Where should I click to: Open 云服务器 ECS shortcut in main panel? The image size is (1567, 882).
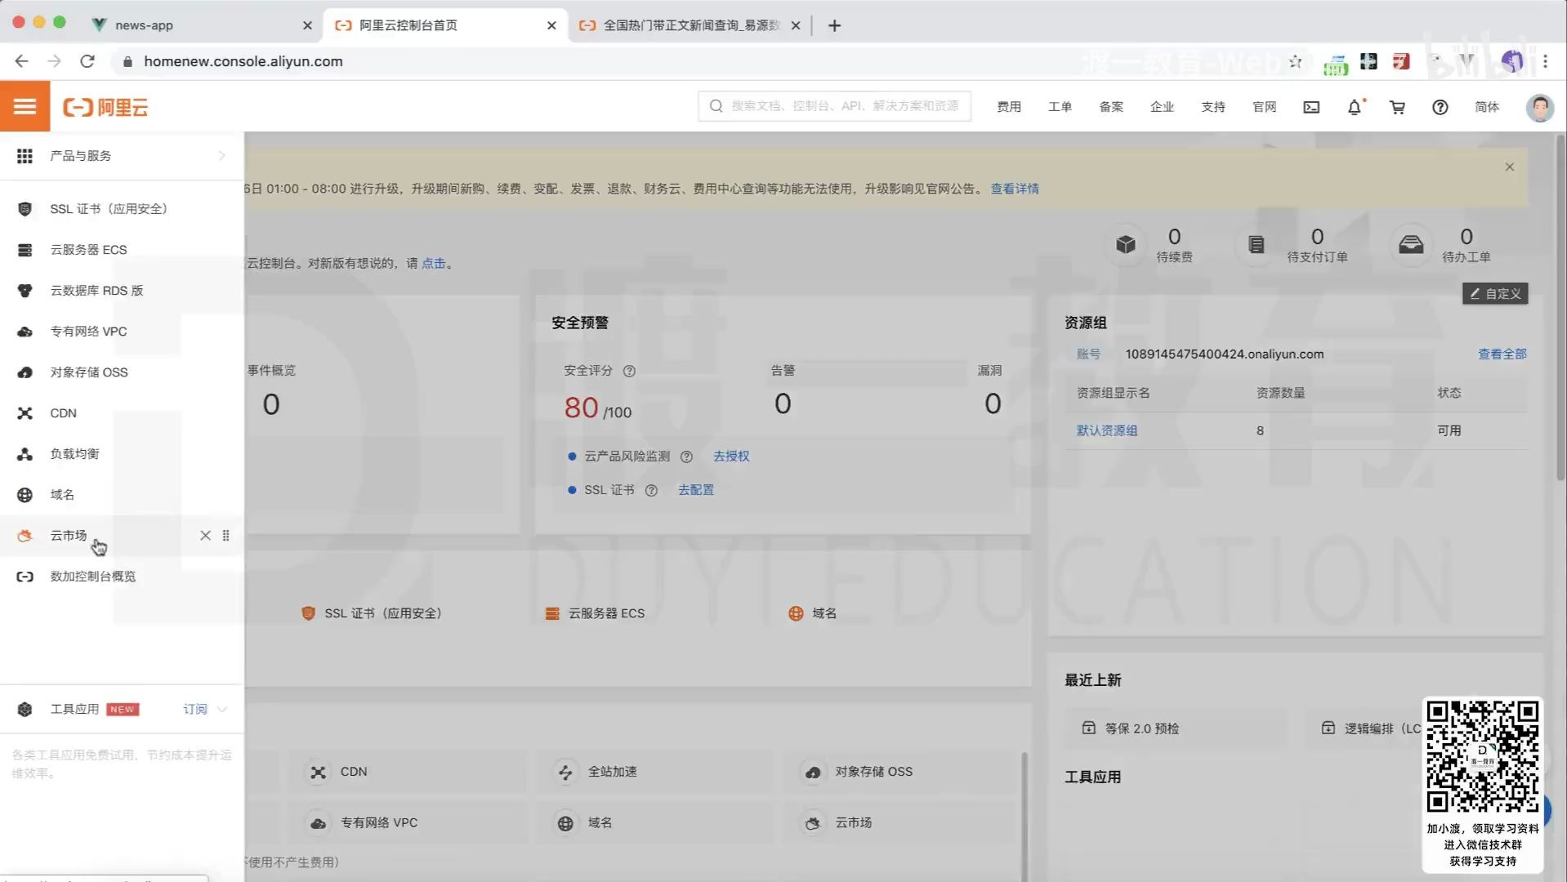point(595,613)
